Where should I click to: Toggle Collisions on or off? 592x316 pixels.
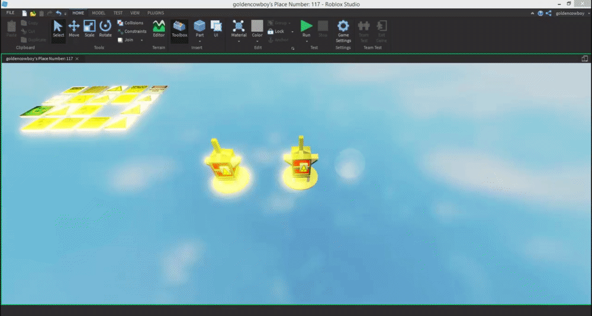pyautogui.click(x=130, y=23)
